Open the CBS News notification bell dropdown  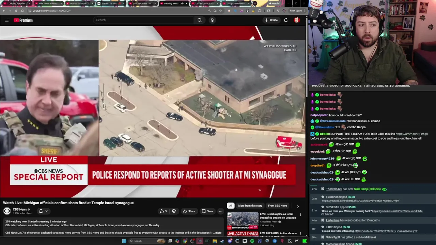pos(43,211)
